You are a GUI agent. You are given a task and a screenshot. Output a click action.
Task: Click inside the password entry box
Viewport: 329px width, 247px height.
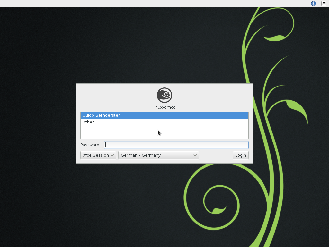176,145
